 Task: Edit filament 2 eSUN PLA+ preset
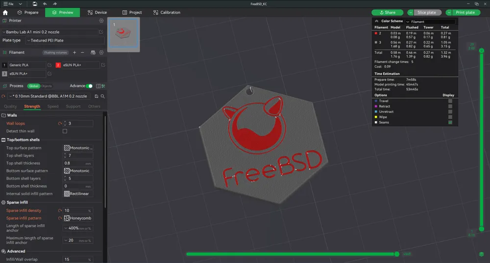(x=103, y=65)
